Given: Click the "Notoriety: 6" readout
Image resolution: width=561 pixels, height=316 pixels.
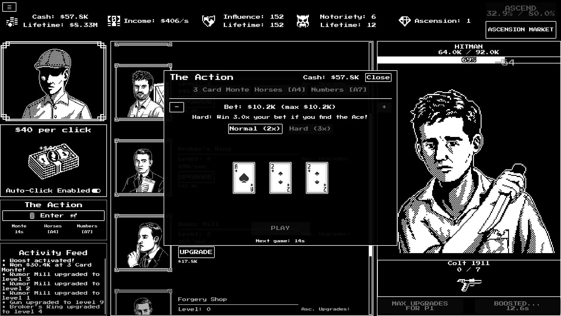Looking at the screenshot, I should [x=348, y=17].
